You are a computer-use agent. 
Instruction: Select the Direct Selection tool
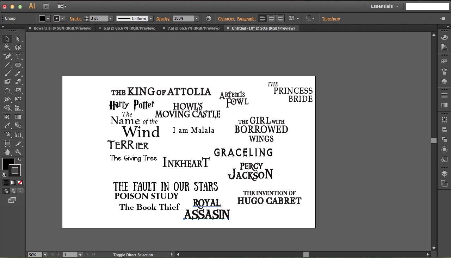tap(18, 39)
